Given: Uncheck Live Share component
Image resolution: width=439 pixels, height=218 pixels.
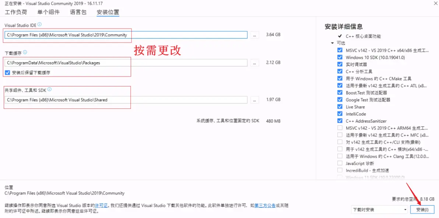Looking at the screenshot, I should [x=340, y=107].
